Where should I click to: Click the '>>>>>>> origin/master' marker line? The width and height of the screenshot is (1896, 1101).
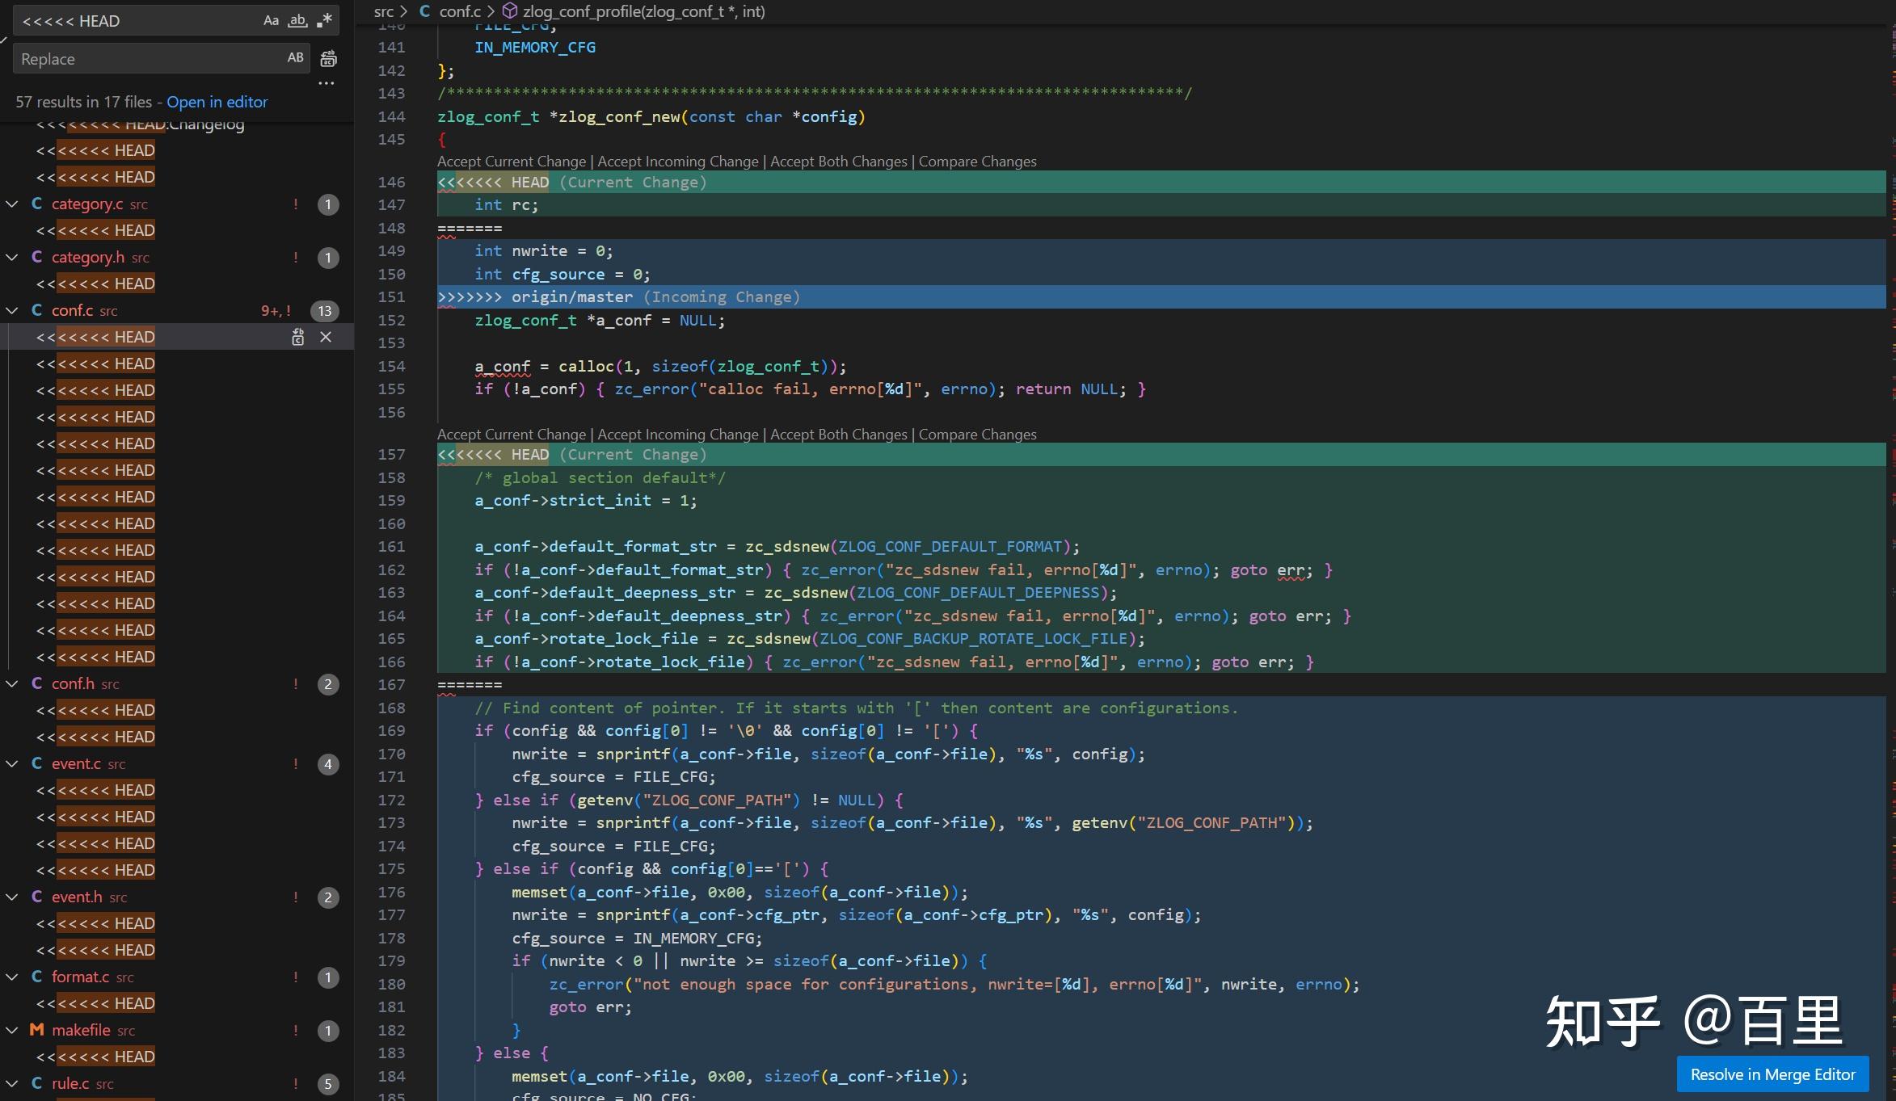(x=1161, y=297)
